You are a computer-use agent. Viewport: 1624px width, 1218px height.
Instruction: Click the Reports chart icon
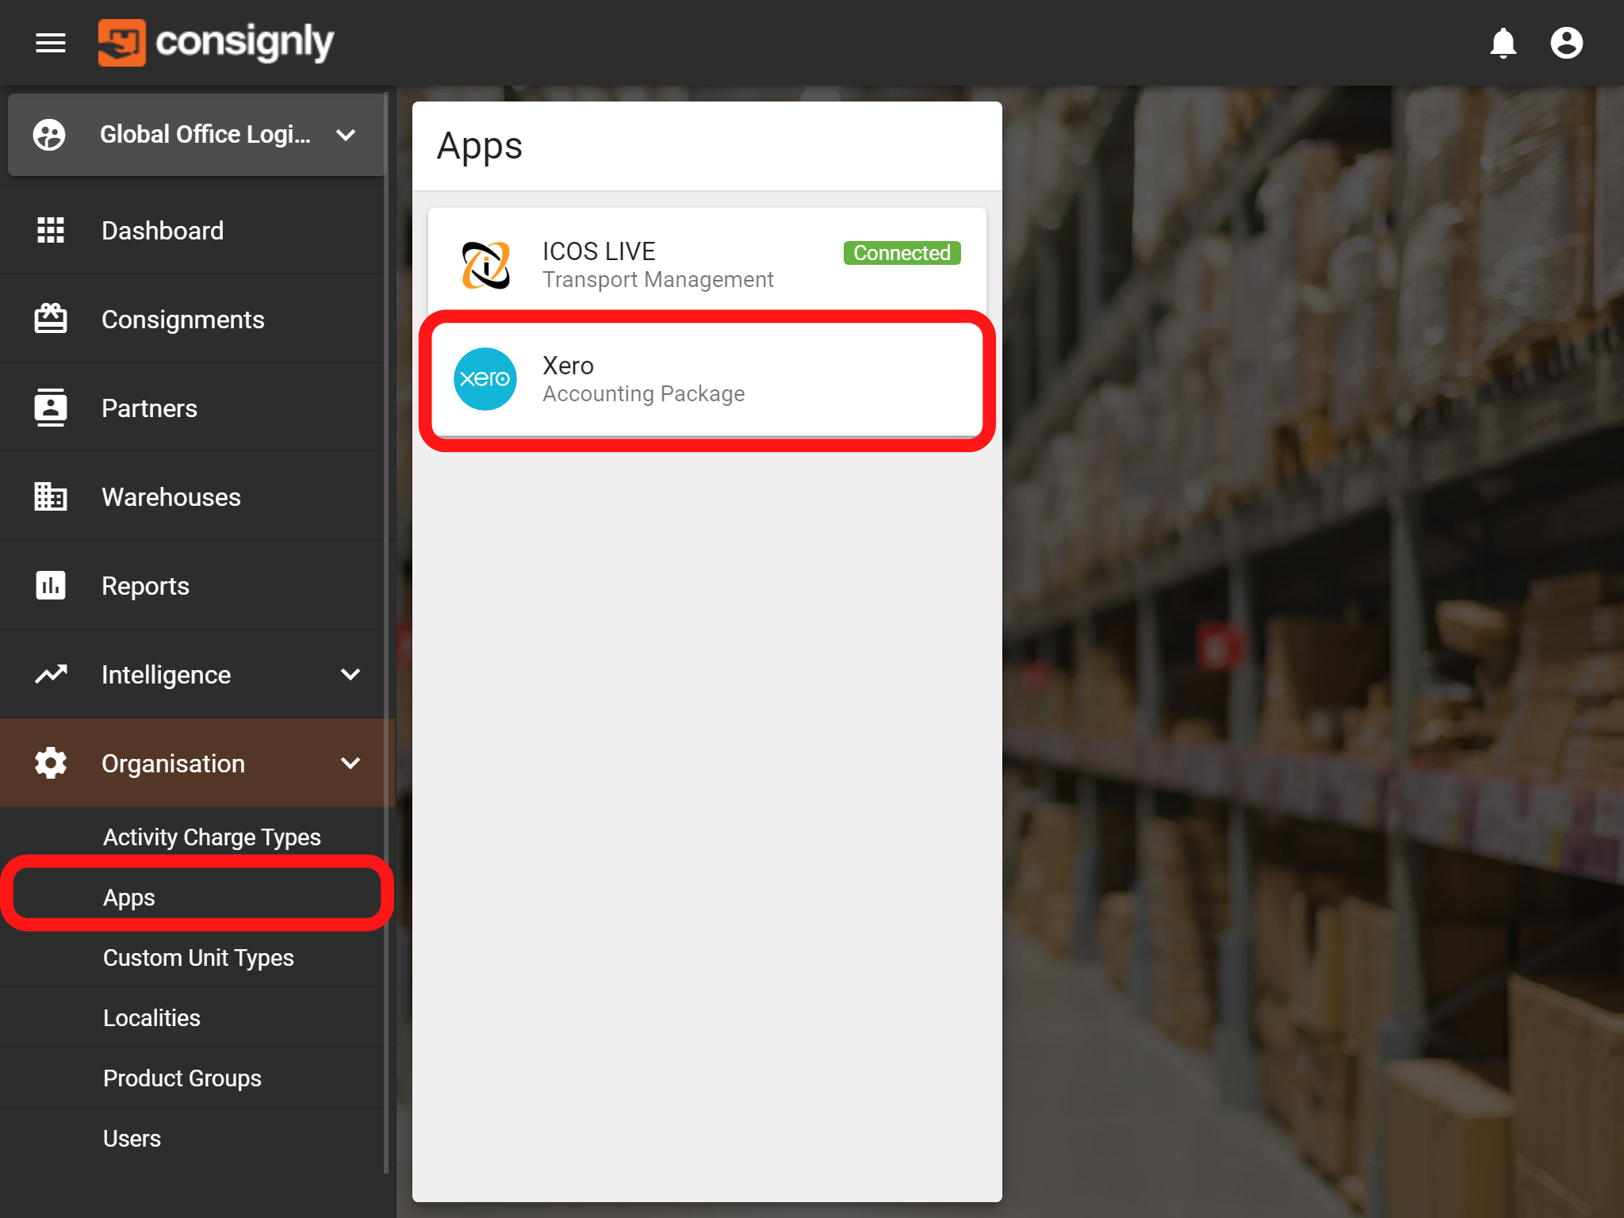[51, 585]
